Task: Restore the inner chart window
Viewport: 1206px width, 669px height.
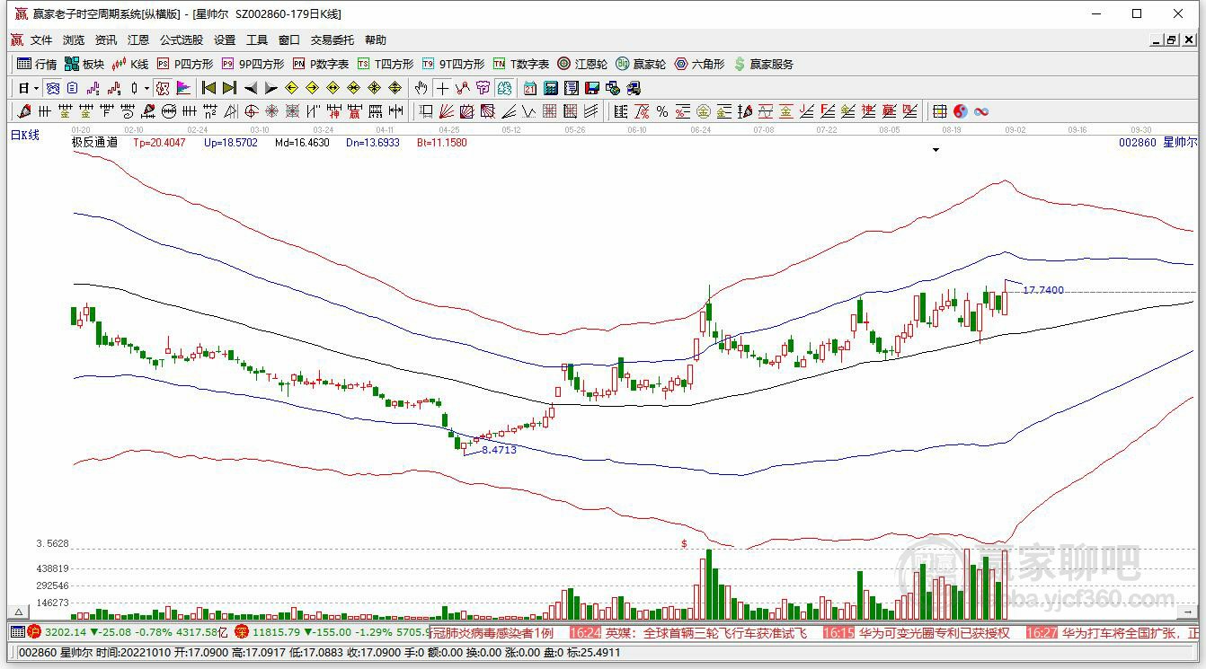Action: coord(1172,40)
